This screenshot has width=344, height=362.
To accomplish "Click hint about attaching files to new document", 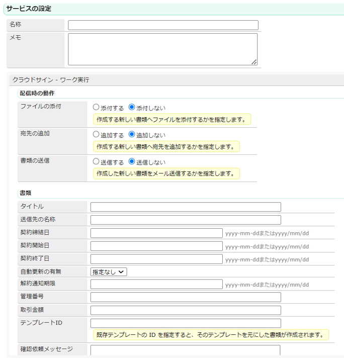I will point(172,119).
